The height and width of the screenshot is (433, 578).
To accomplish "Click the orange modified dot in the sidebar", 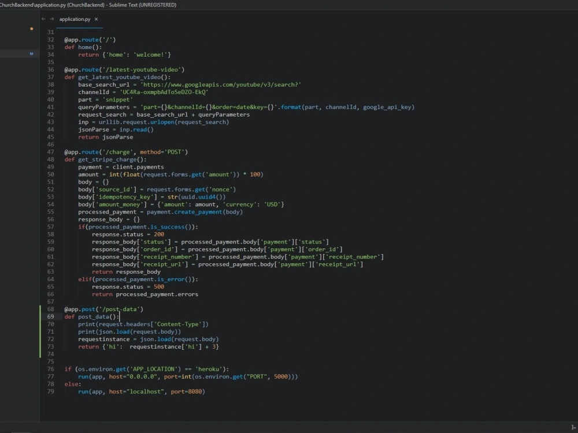I will [32, 29].
